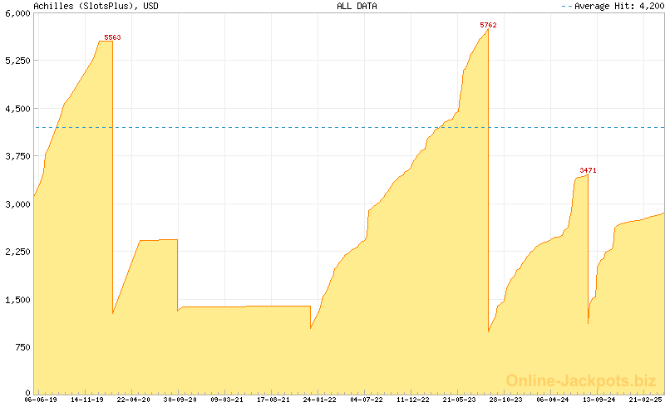The height and width of the screenshot is (407, 665).
Task: Click the 4,500 y-axis value
Action: 17,109
